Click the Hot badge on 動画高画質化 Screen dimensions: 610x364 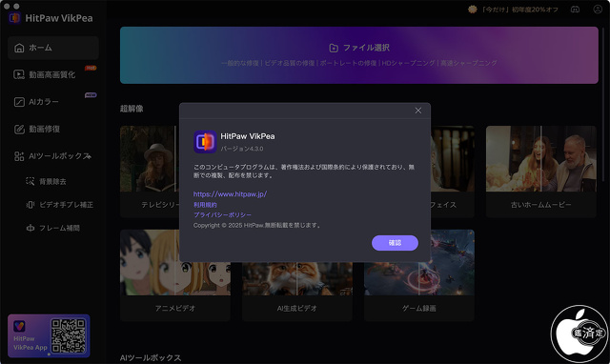(x=91, y=68)
